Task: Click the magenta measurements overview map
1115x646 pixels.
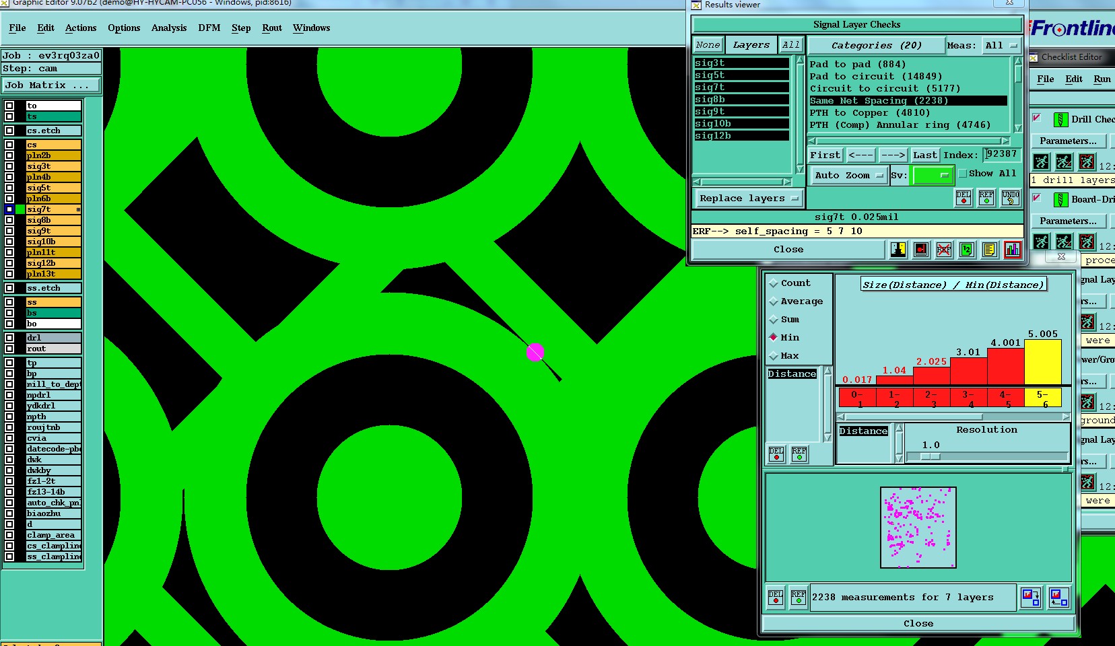Action: click(918, 528)
